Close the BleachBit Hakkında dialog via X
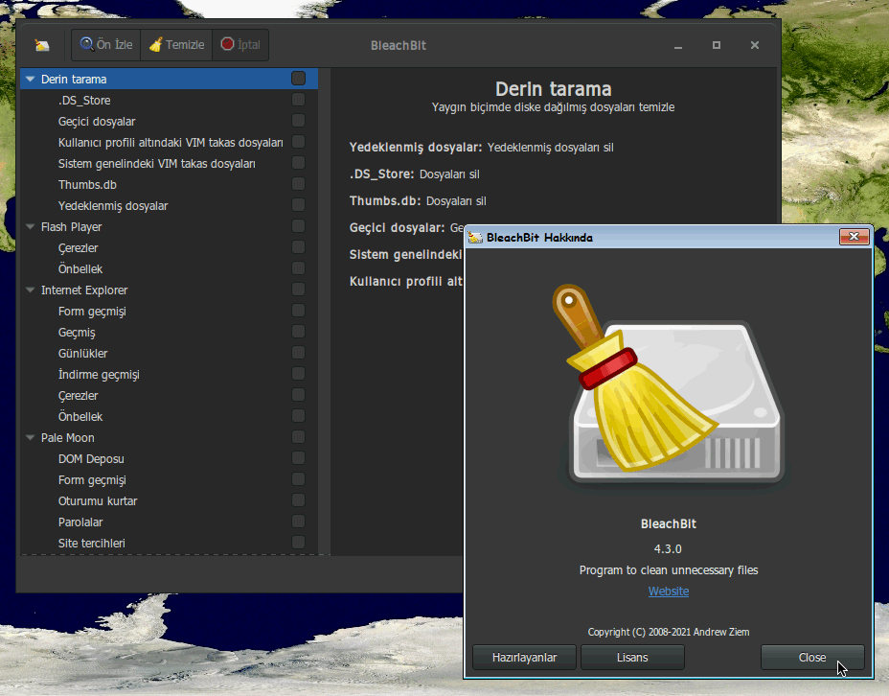 [x=854, y=237]
